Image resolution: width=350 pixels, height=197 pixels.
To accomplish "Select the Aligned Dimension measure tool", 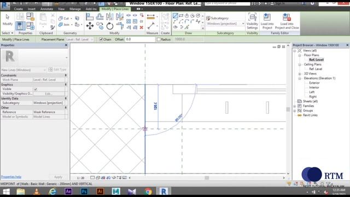I will tap(151, 16).
